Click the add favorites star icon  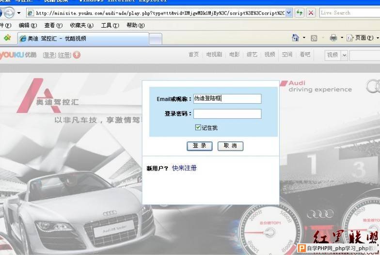(7, 38)
